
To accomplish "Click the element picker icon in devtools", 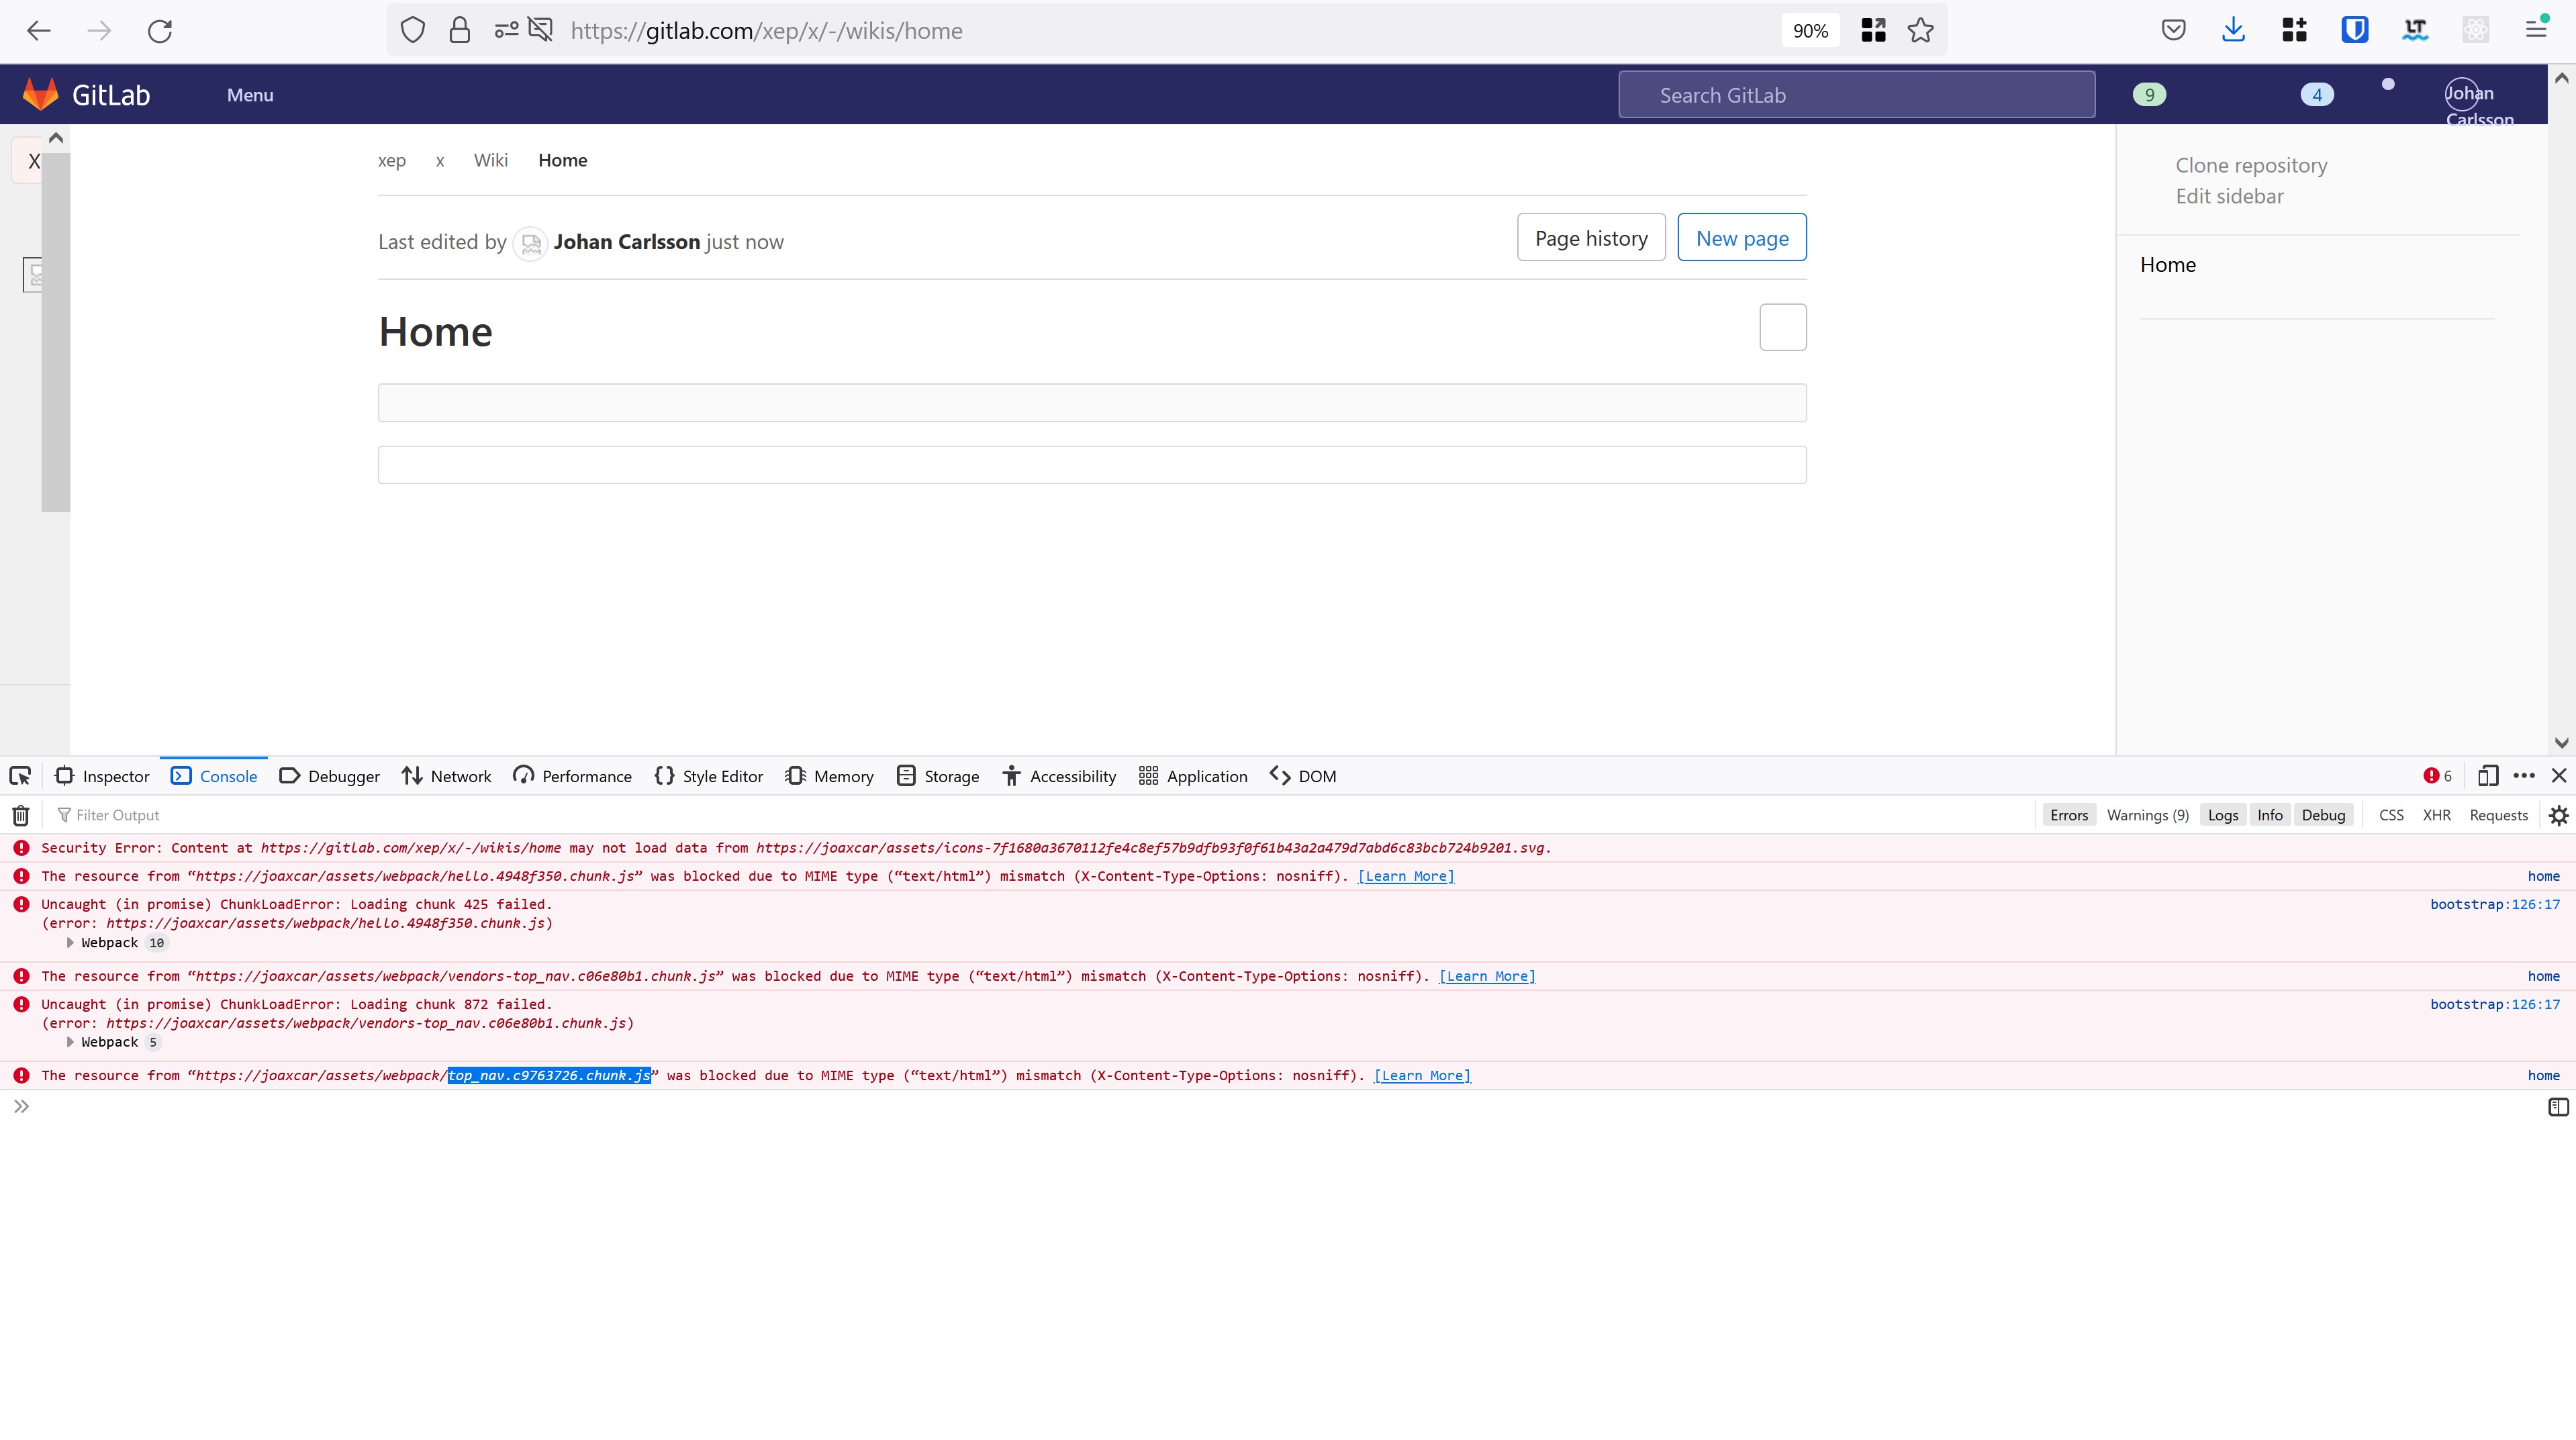I will click(x=20, y=776).
